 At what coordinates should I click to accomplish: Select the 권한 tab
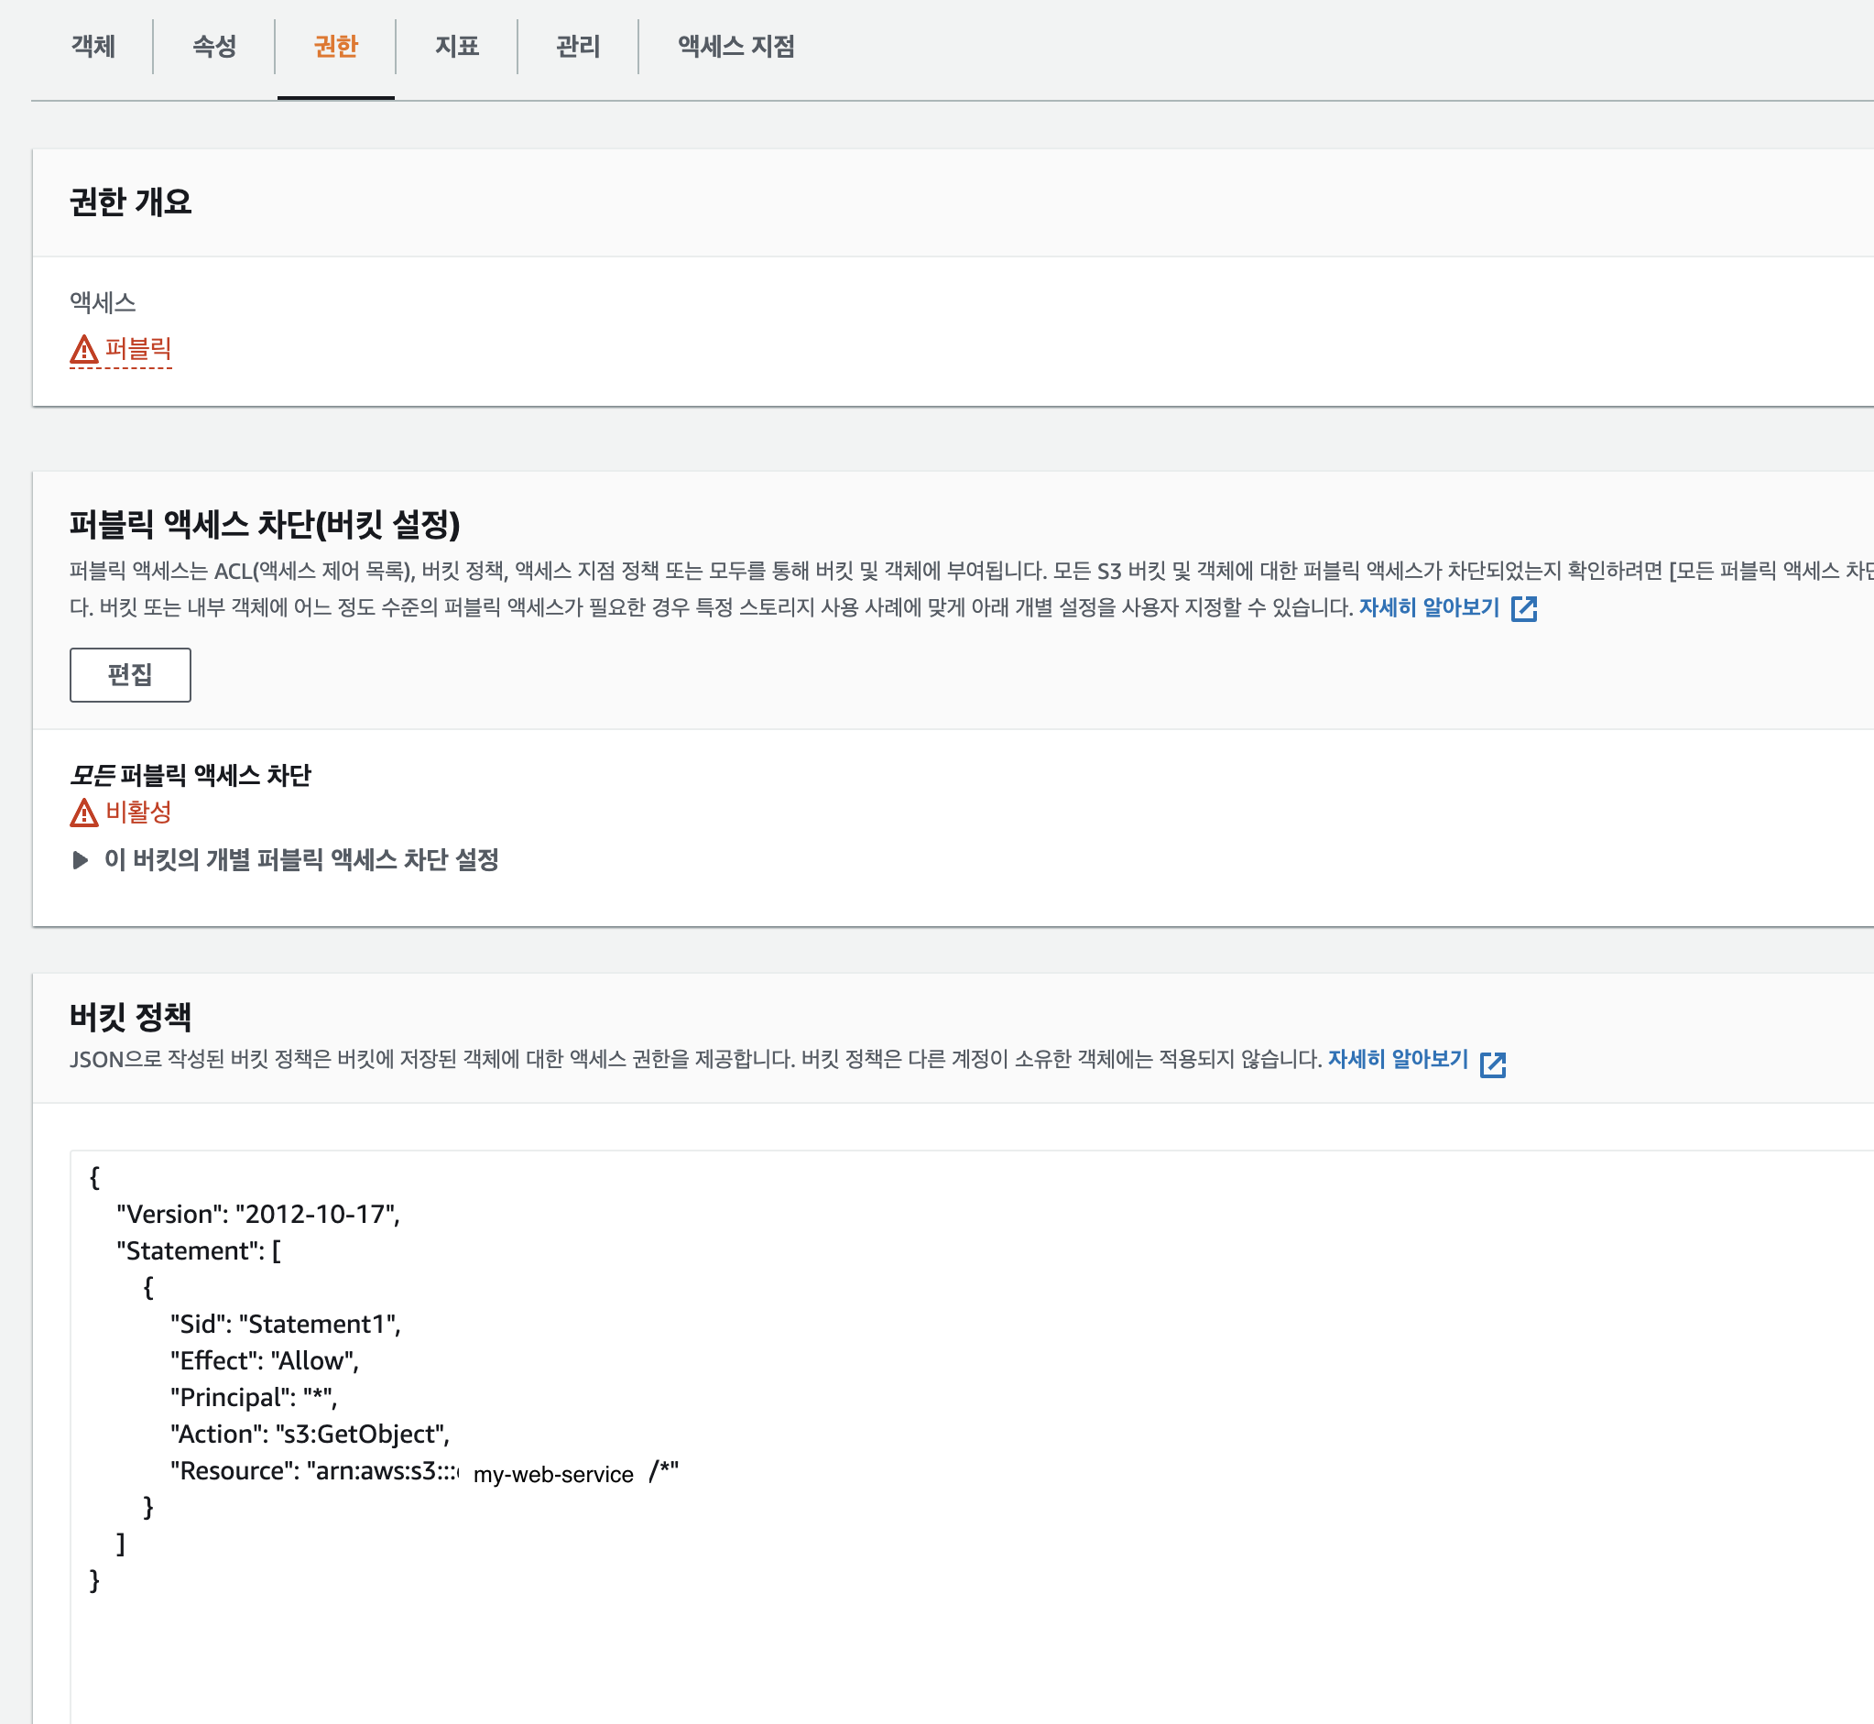click(x=335, y=46)
